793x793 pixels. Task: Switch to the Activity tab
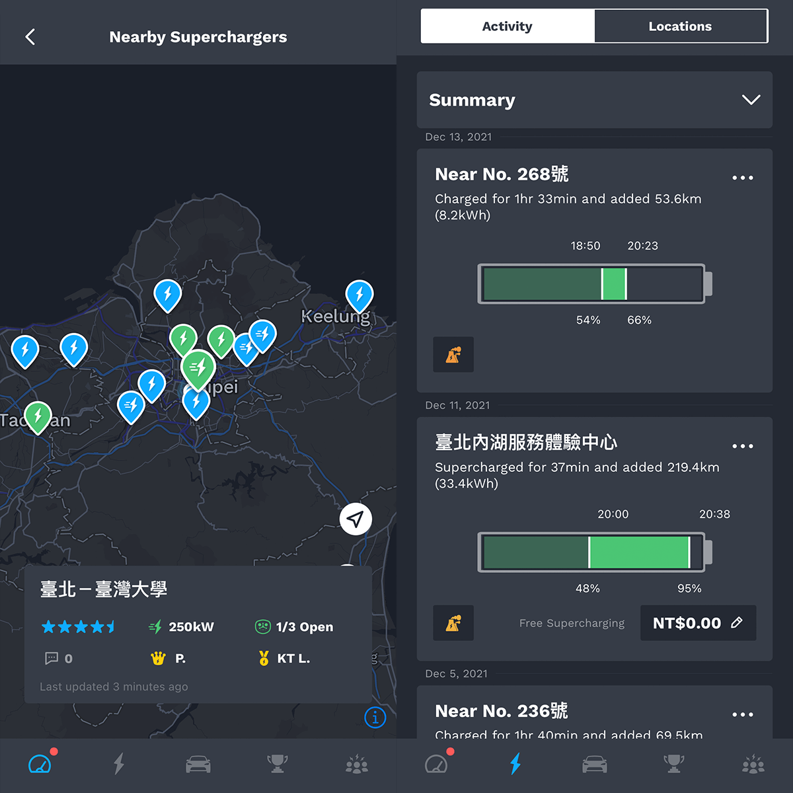pos(508,26)
